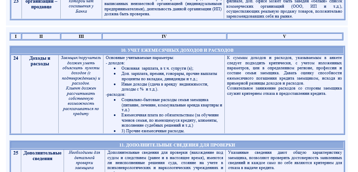The image size is (358, 172).
Task: Click the row 23 cell title 'организации – продавце'
Action: point(41,4)
